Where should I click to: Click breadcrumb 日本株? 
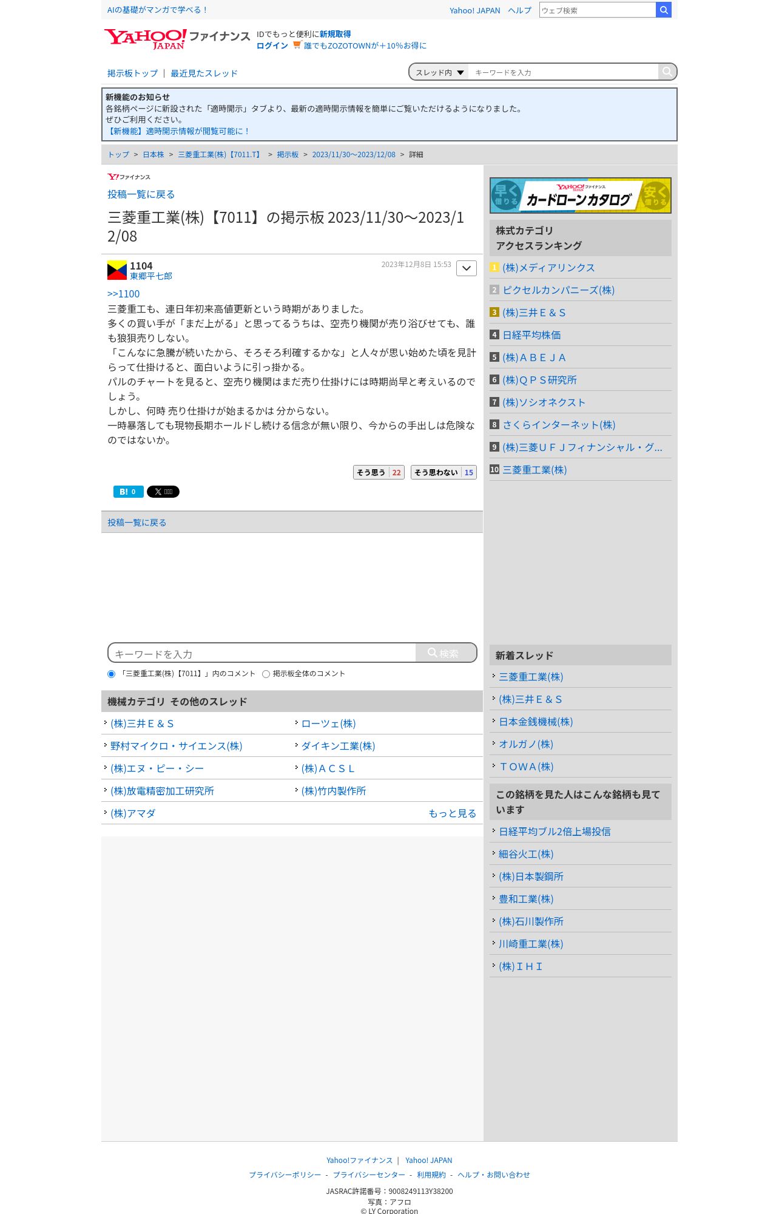(153, 155)
